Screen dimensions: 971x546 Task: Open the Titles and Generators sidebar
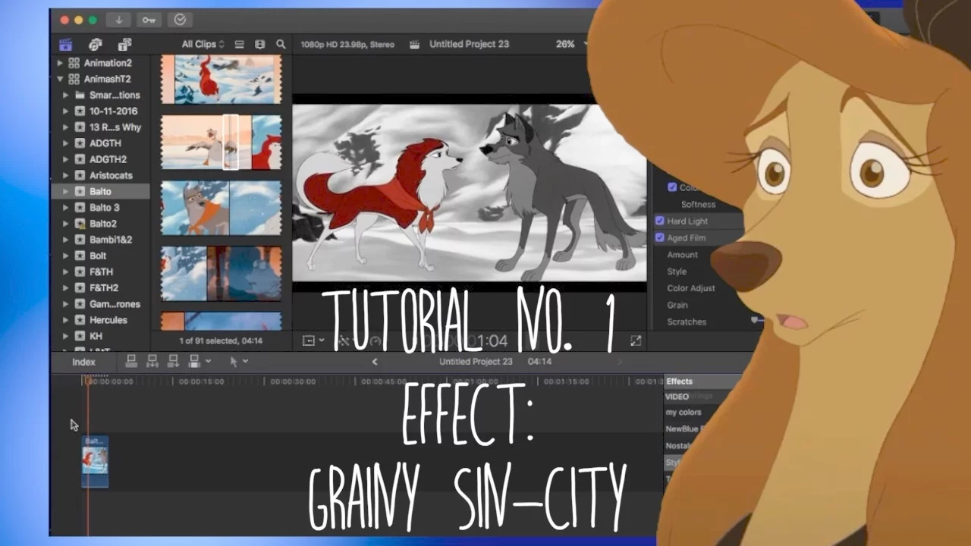tap(124, 44)
